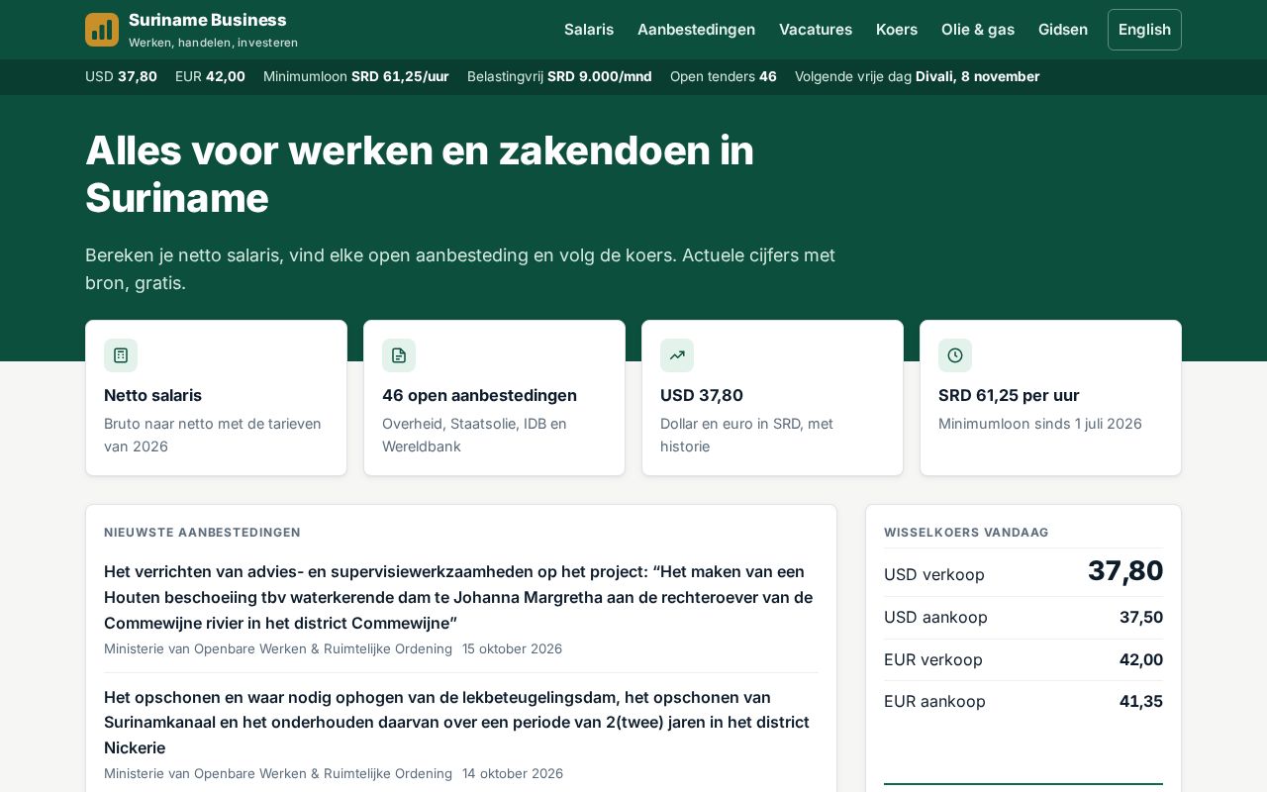Click 'Minimumloon sinds 1 juli 2026' text
1267x792 pixels.
1040,424
